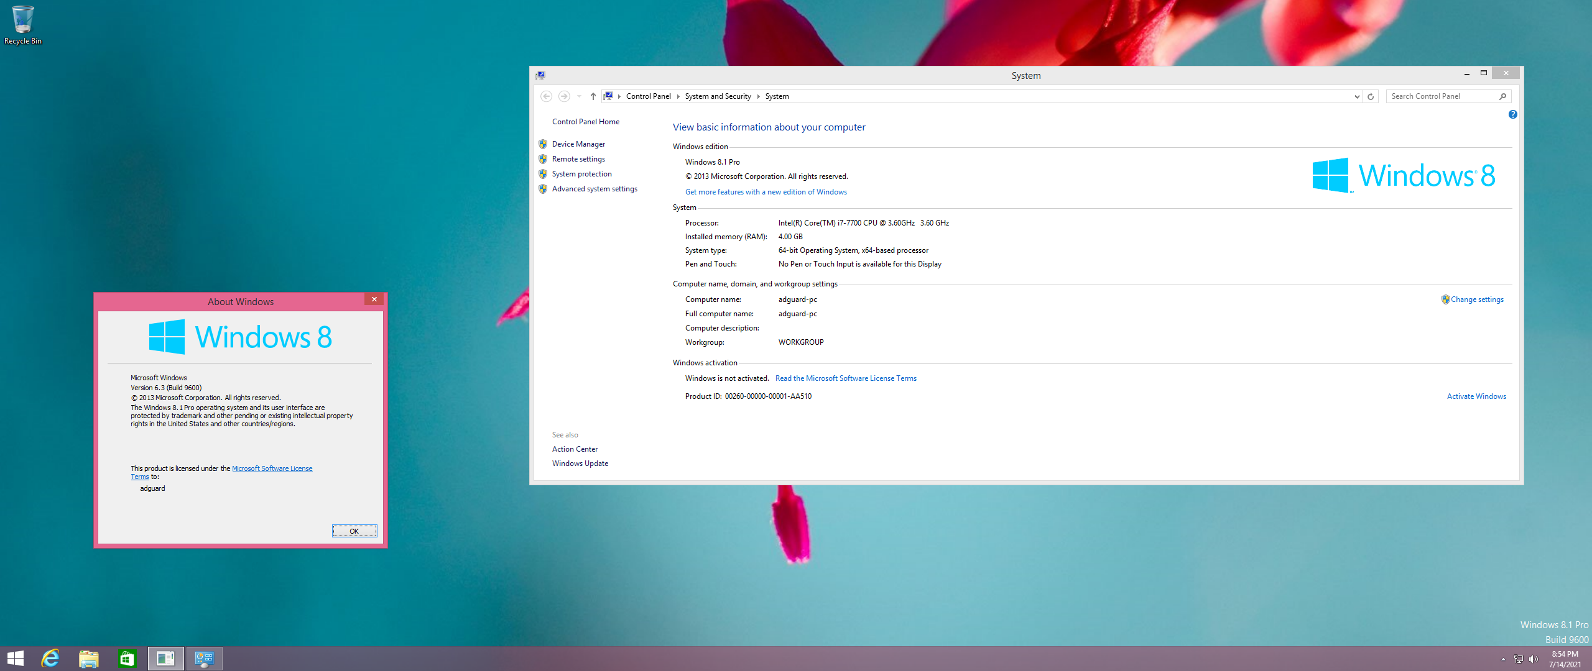This screenshot has width=1592, height=671.
Task: Click the Back navigation arrow in System window
Action: (546, 96)
